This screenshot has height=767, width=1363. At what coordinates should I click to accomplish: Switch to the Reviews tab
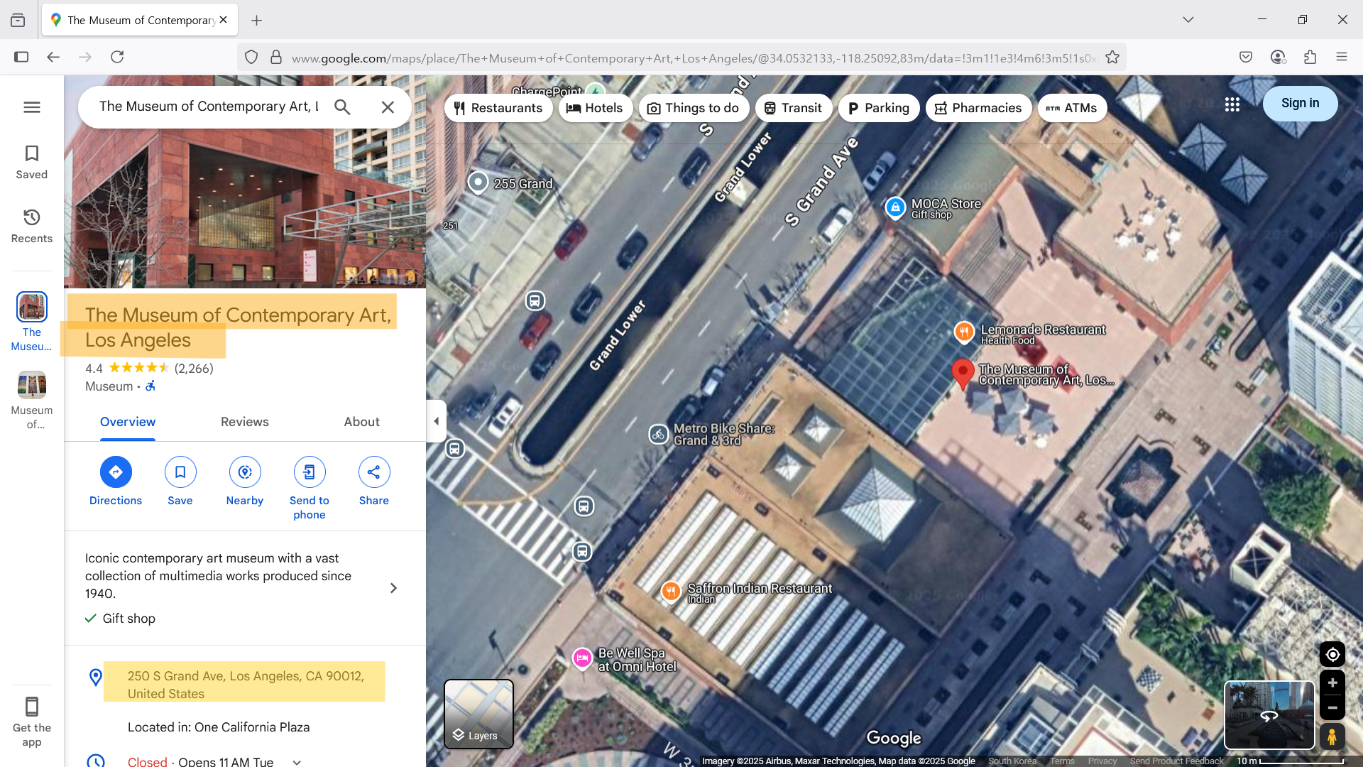[x=245, y=422]
